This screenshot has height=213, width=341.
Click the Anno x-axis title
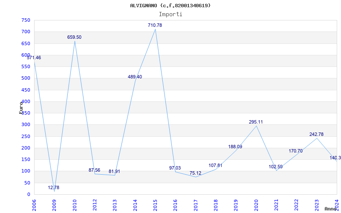[331, 209]
